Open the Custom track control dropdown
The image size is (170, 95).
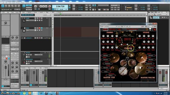click(47, 15)
